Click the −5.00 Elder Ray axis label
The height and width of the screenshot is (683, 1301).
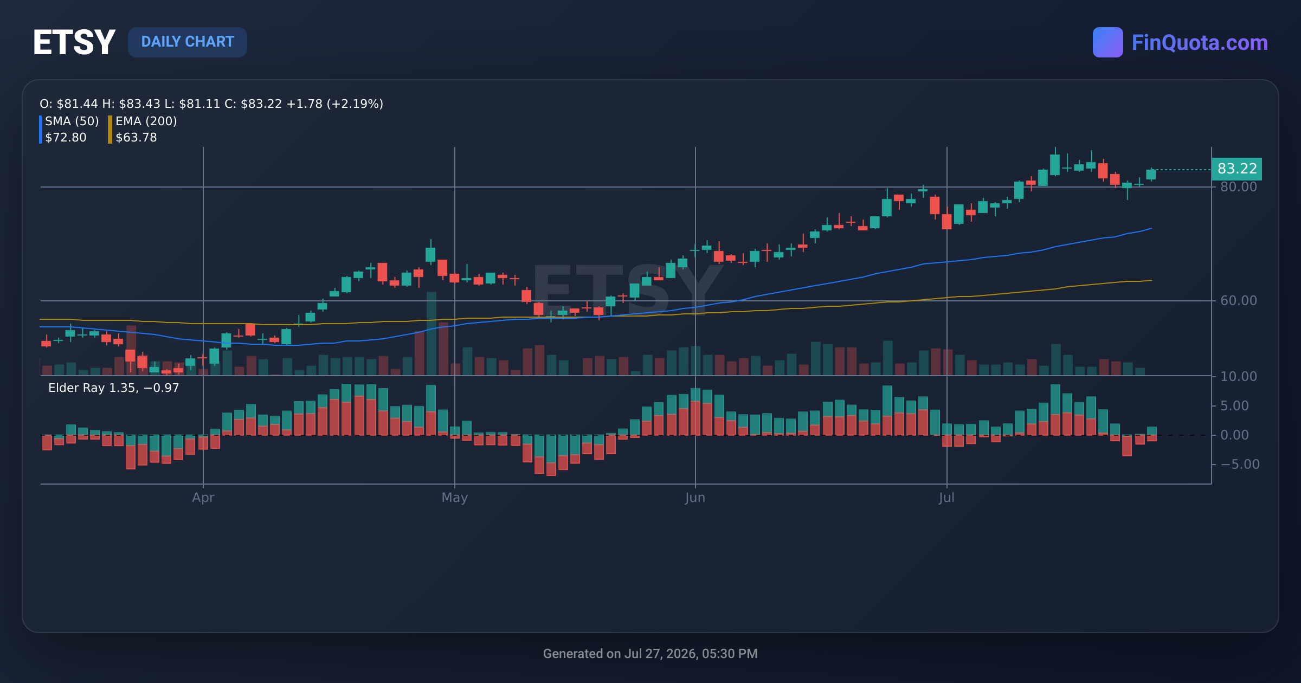coord(1240,464)
